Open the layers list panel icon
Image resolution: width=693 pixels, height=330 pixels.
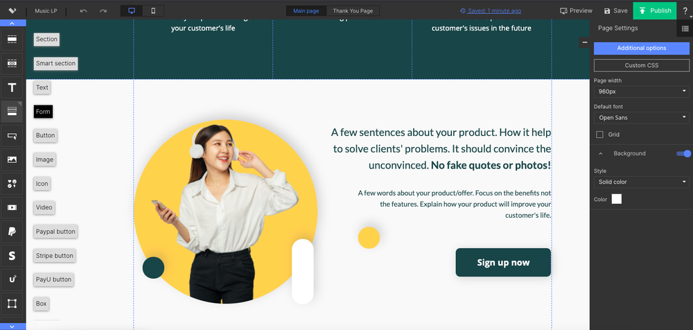pos(685,28)
